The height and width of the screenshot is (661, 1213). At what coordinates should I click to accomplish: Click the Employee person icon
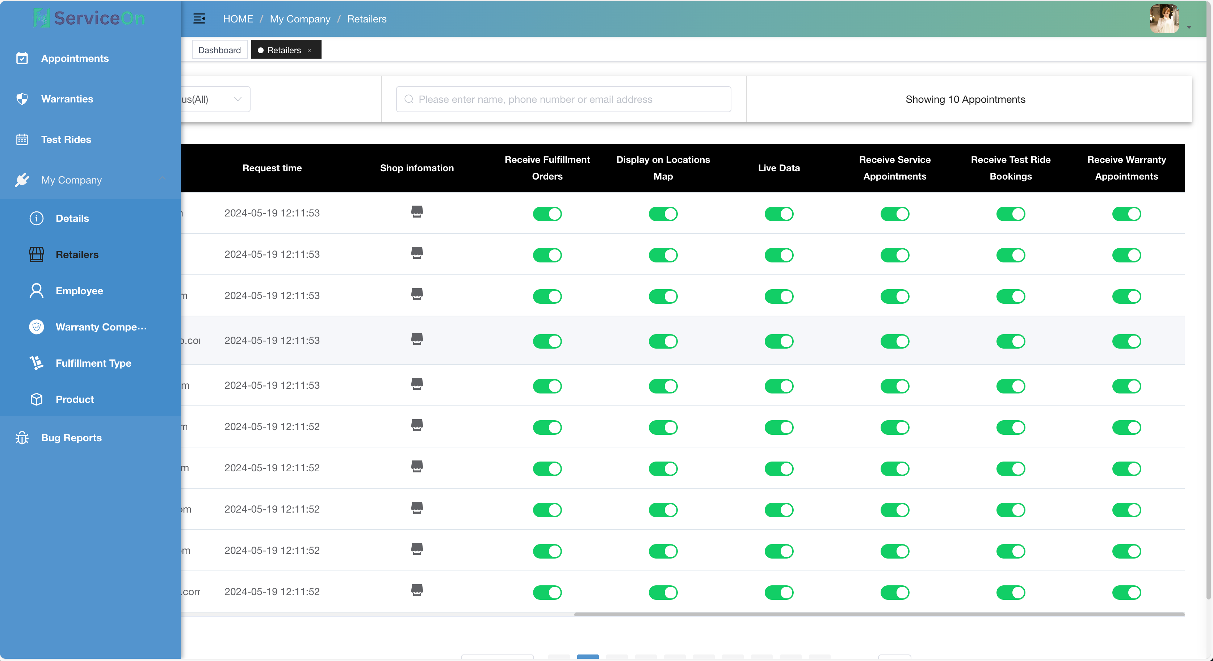[x=36, y=290]
